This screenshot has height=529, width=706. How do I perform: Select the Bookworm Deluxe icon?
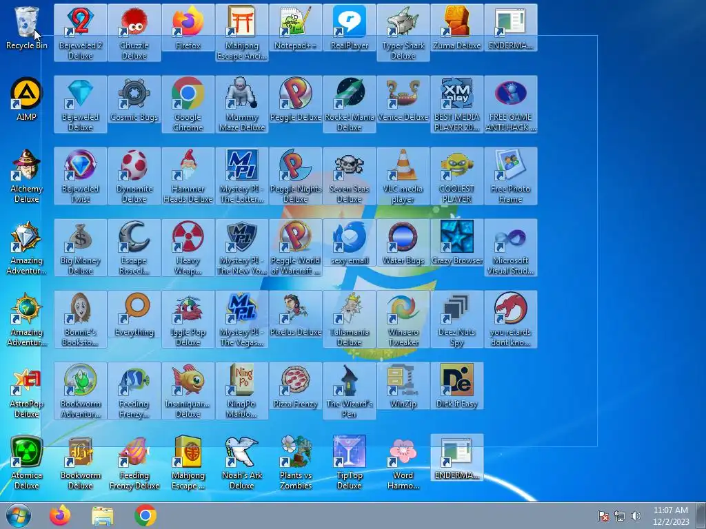tap(80, 463)
